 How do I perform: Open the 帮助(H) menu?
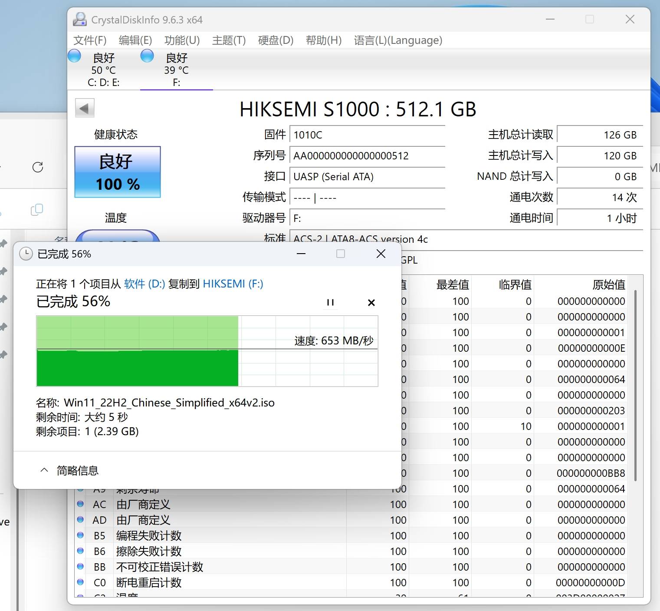[x=324, y=40]
